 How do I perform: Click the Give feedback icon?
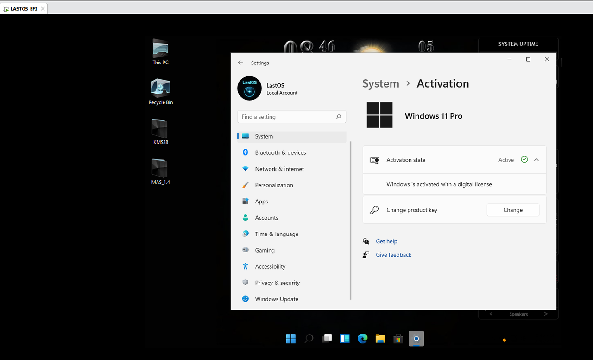pyautogui.click(x=366, y=255)
